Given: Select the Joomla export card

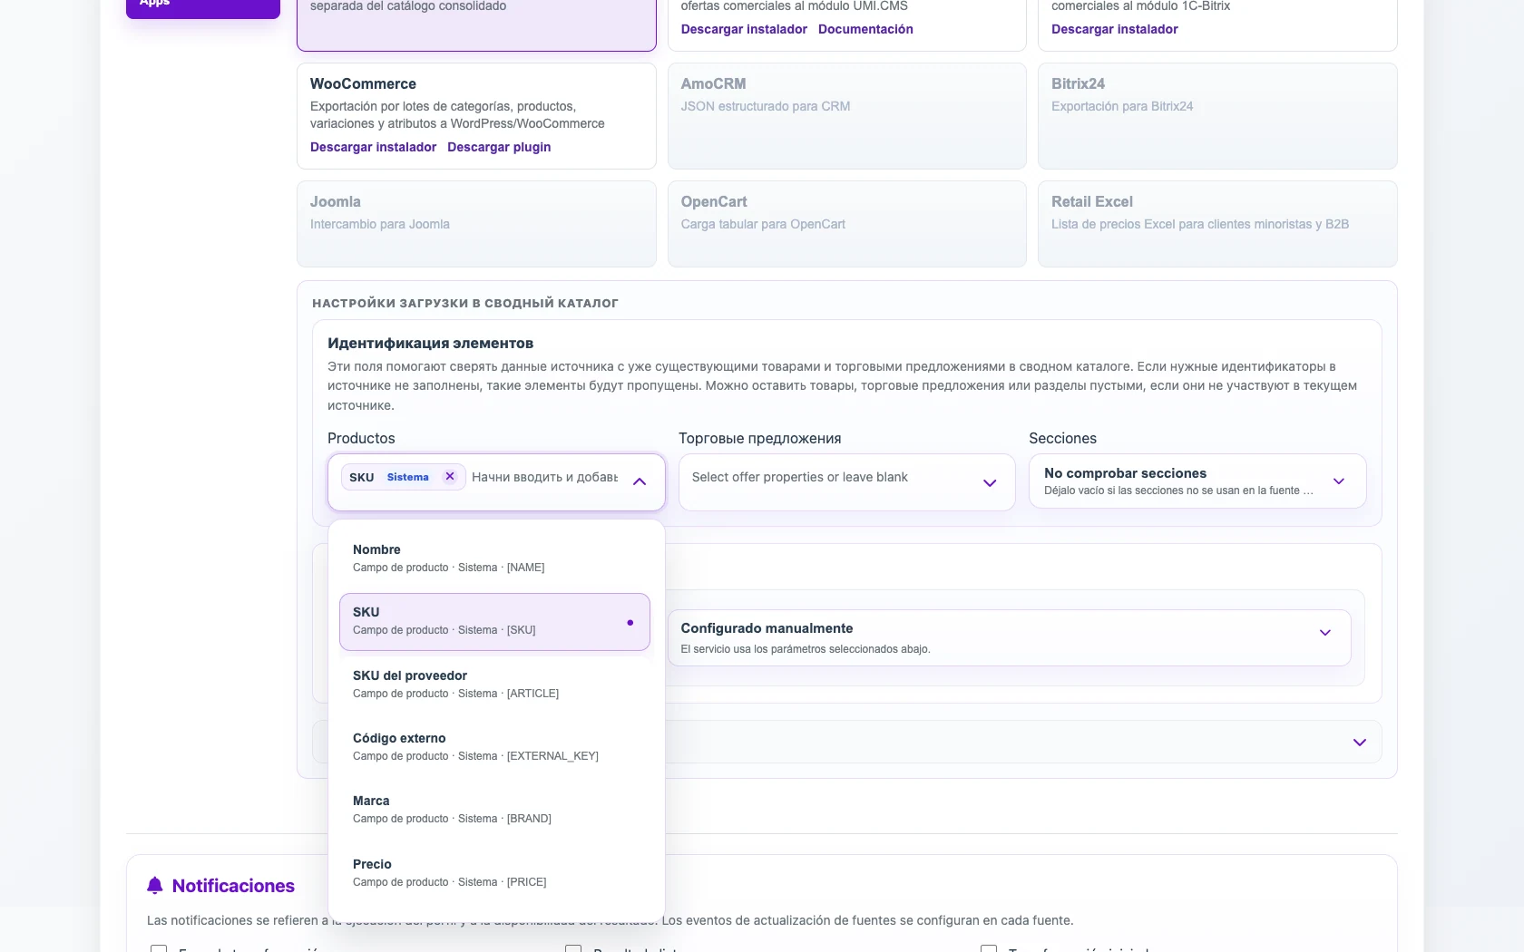Looking at the screenshot, I should [x=476, y=224].
